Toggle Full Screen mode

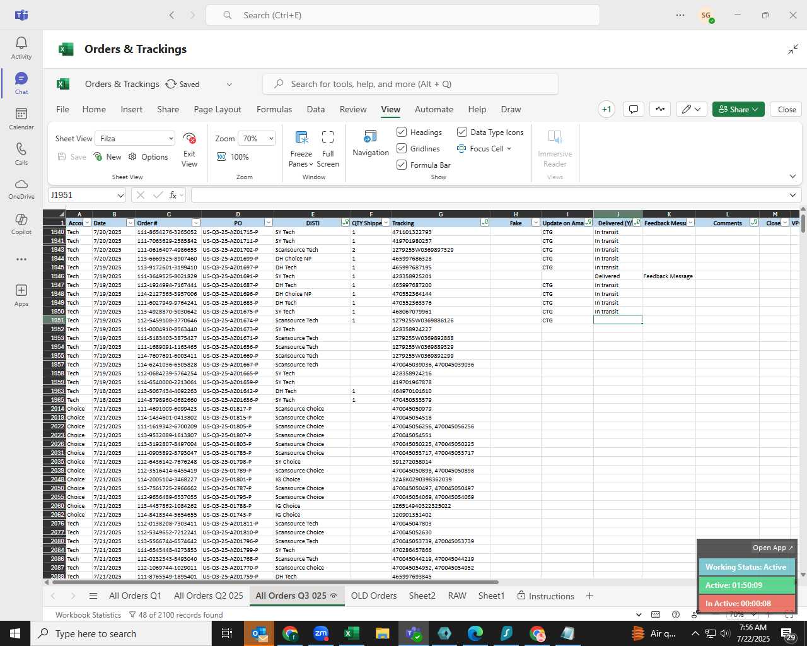click(x=328, y=150)
